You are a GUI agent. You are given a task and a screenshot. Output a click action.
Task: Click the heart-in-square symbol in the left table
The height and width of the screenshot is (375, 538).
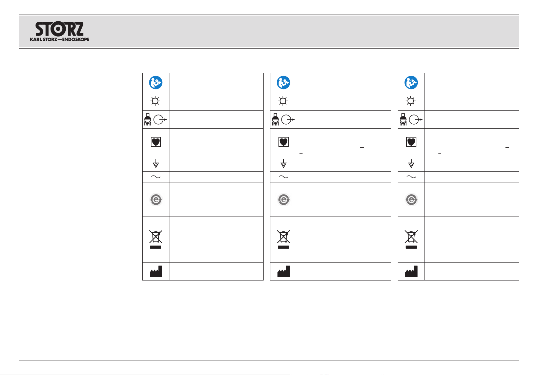(156, 142)
